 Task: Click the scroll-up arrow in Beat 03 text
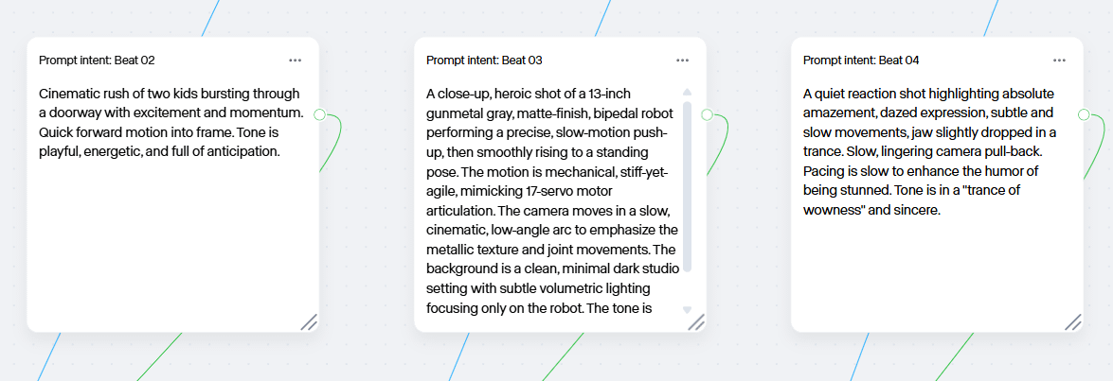[x=687, y=92]
